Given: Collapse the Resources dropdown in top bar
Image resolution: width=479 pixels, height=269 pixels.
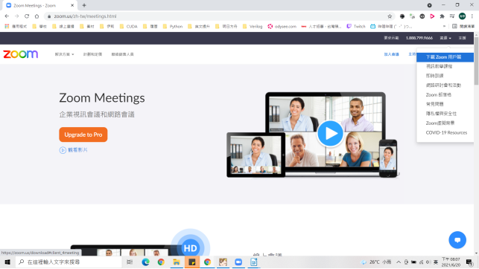Looking at the screenshot, I should click(445, 38).
